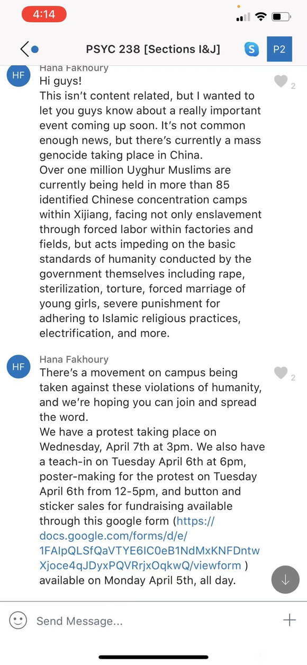The image size is (307, 665).
Task: Open the Skype icon in header
Action: tap(252, 49)
